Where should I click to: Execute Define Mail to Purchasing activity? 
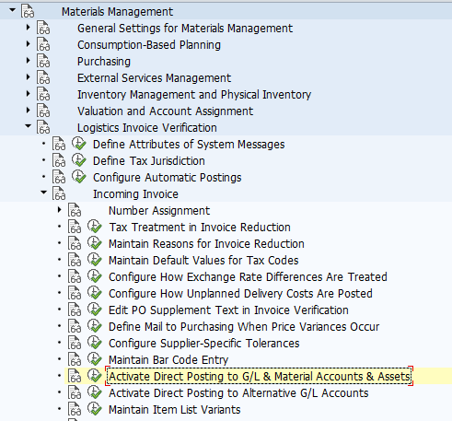(x=95, y=326)
